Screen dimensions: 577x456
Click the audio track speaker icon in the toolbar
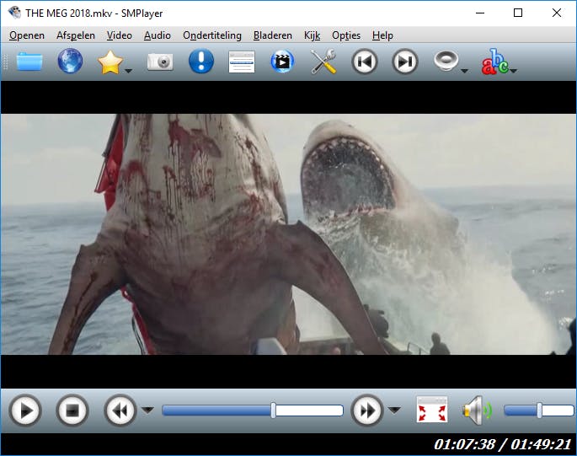pos(446,61)
